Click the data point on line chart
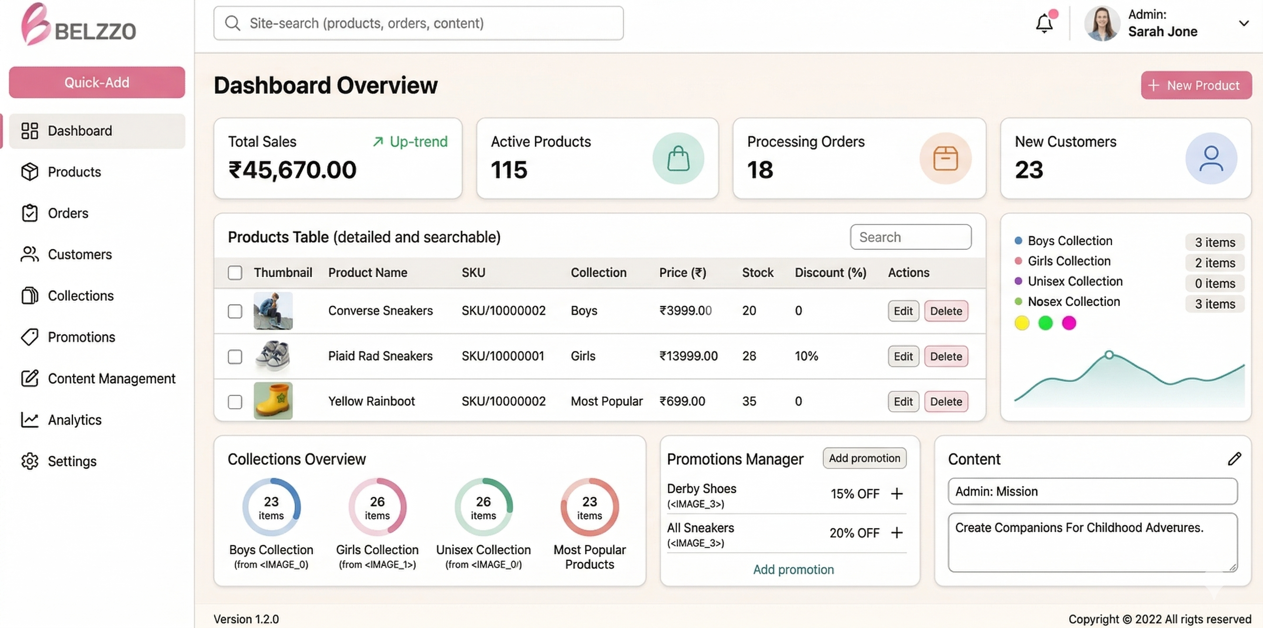The image size is (1263, 628). point(1109,355)
